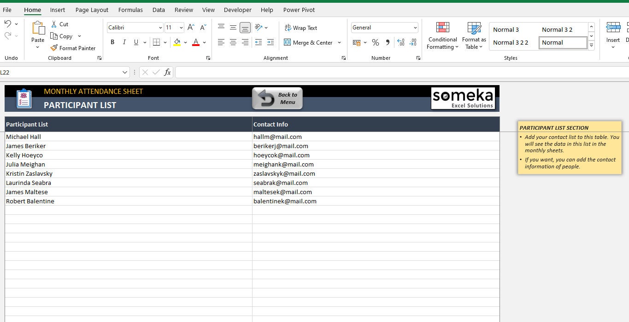This screenshot has height=322, width=629.
Task: Open the font name dropdown
Action: pyautogui.click(x=160, y=28)
